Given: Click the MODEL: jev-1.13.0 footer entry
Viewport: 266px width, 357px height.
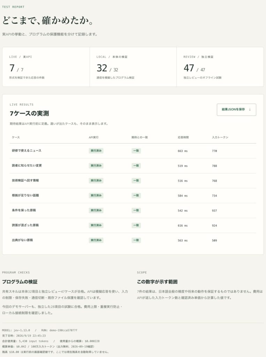Looking at the screenshot, I should point(16,330).
